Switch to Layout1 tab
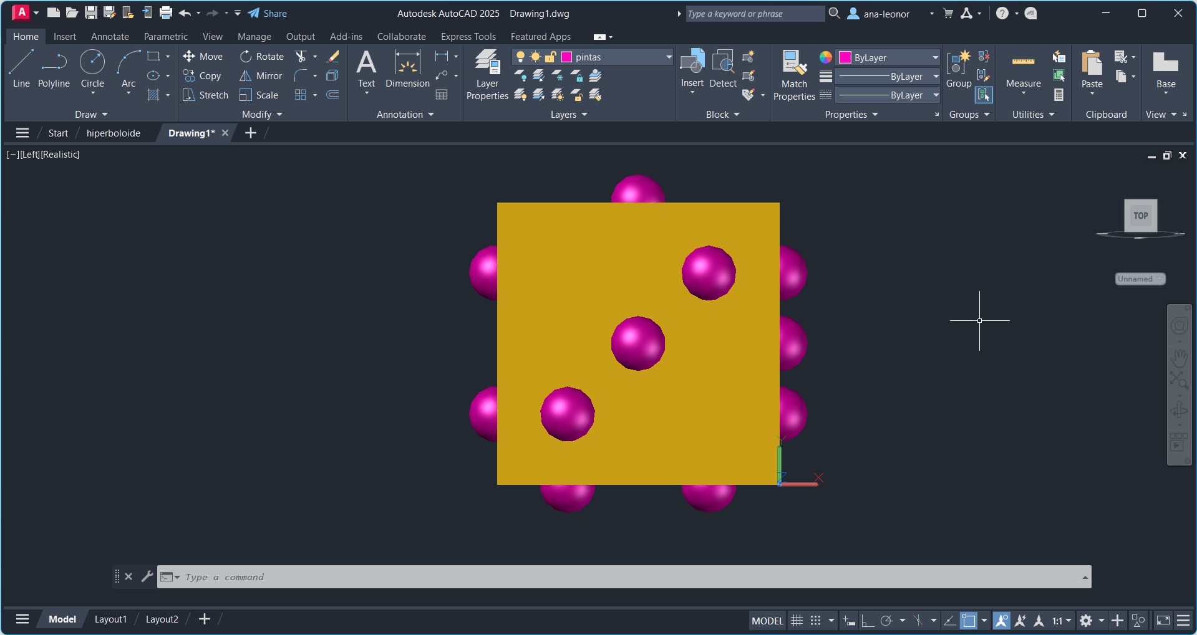 tap(110, 619)
